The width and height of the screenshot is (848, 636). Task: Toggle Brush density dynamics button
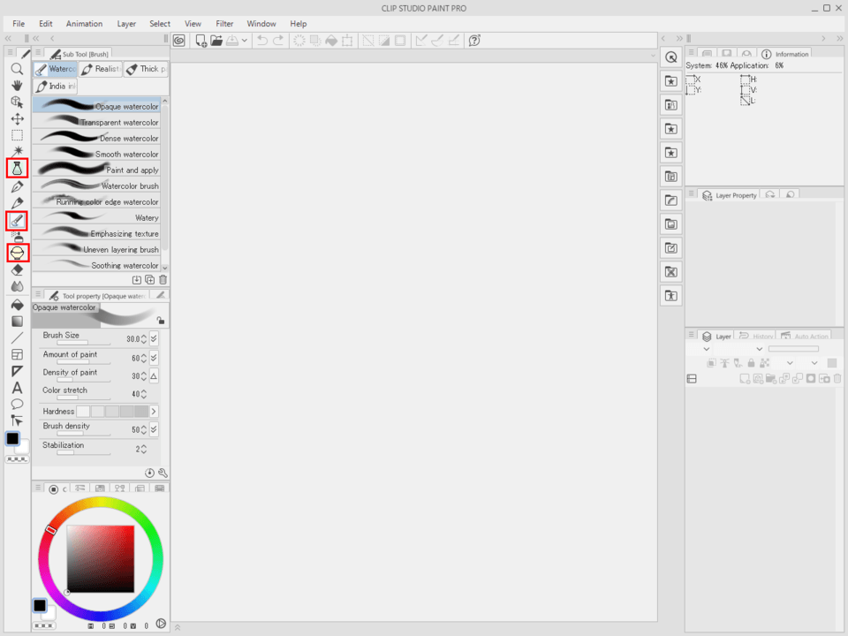coord(154,429)
